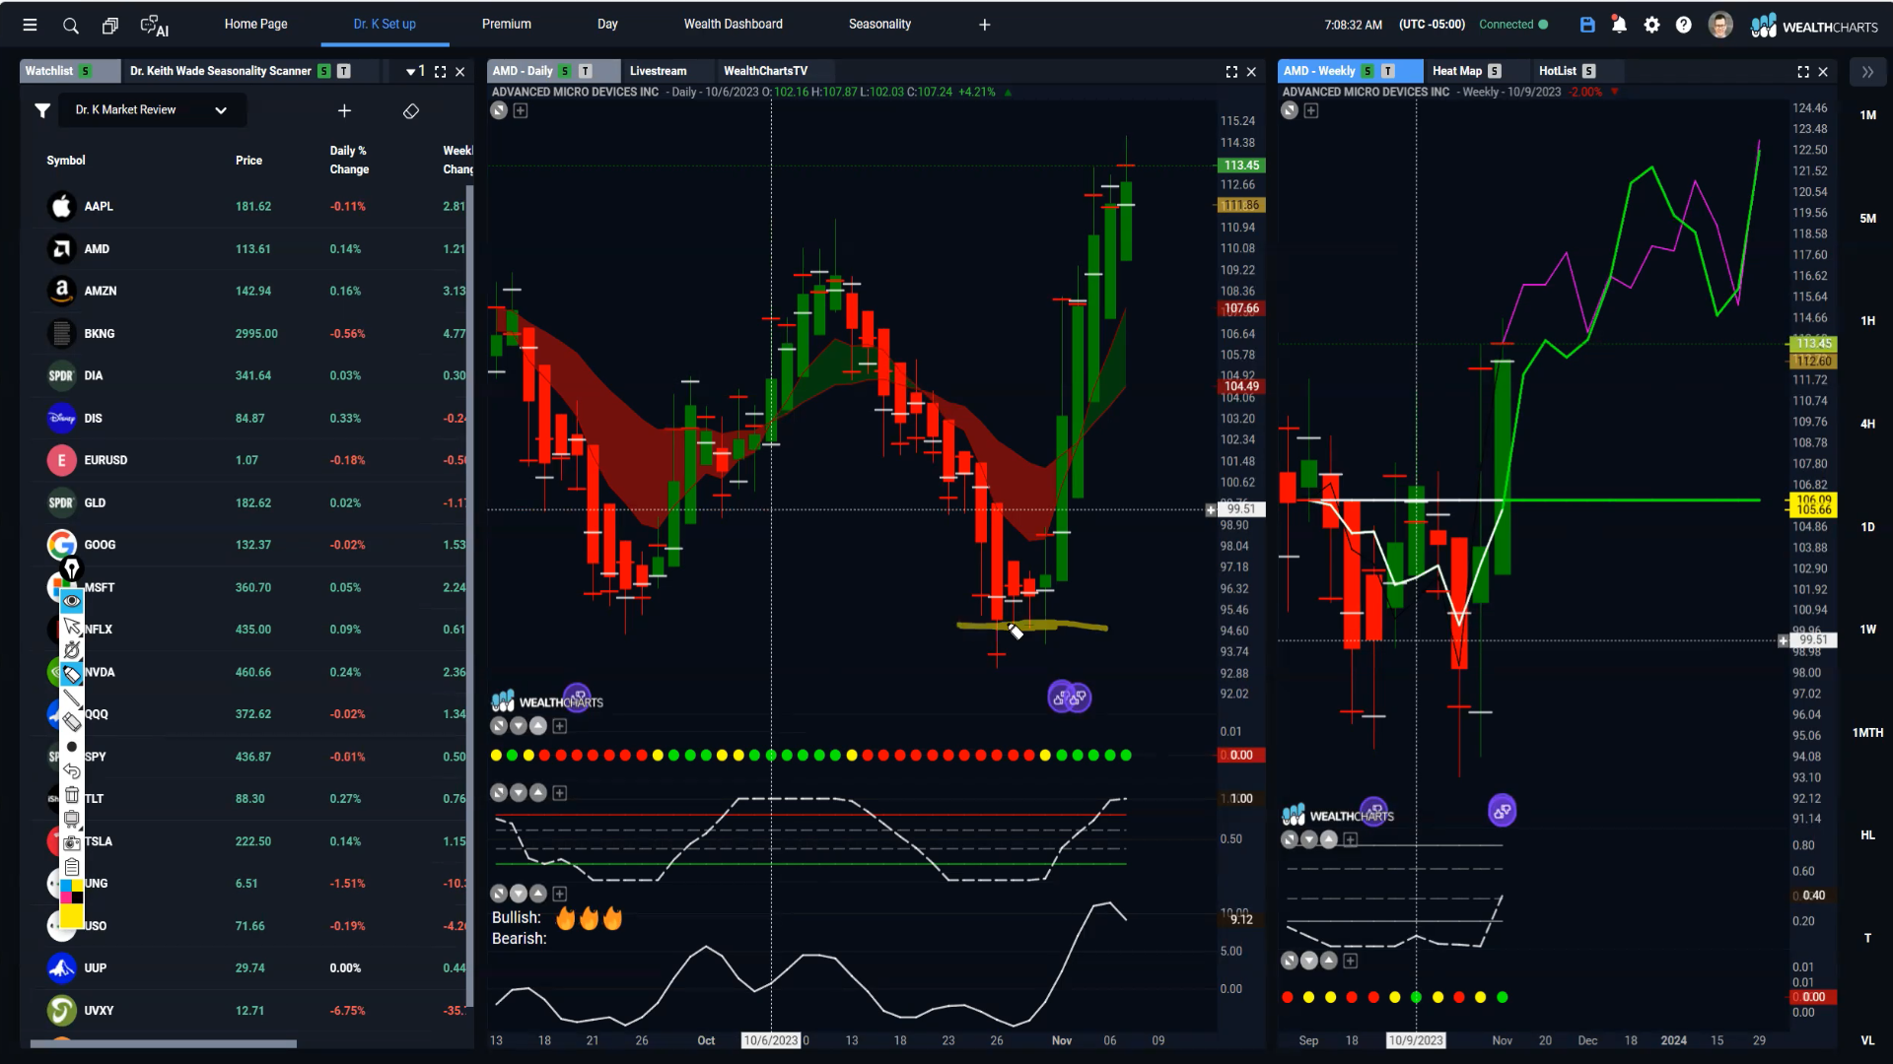Select the 1W timeframe button
Image resolution: width=1893 pixels, height=1064 pixels.
tap(1867, 630)
